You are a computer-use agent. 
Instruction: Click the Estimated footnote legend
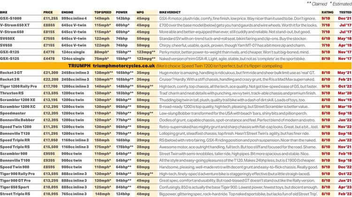(x=341, y=4)
